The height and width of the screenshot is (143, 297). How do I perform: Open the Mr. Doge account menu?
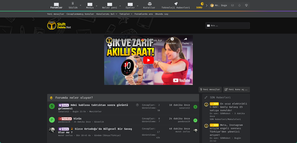218,6
